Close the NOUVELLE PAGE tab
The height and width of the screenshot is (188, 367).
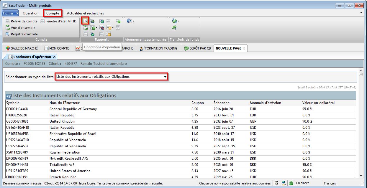(x=244, y=48)
